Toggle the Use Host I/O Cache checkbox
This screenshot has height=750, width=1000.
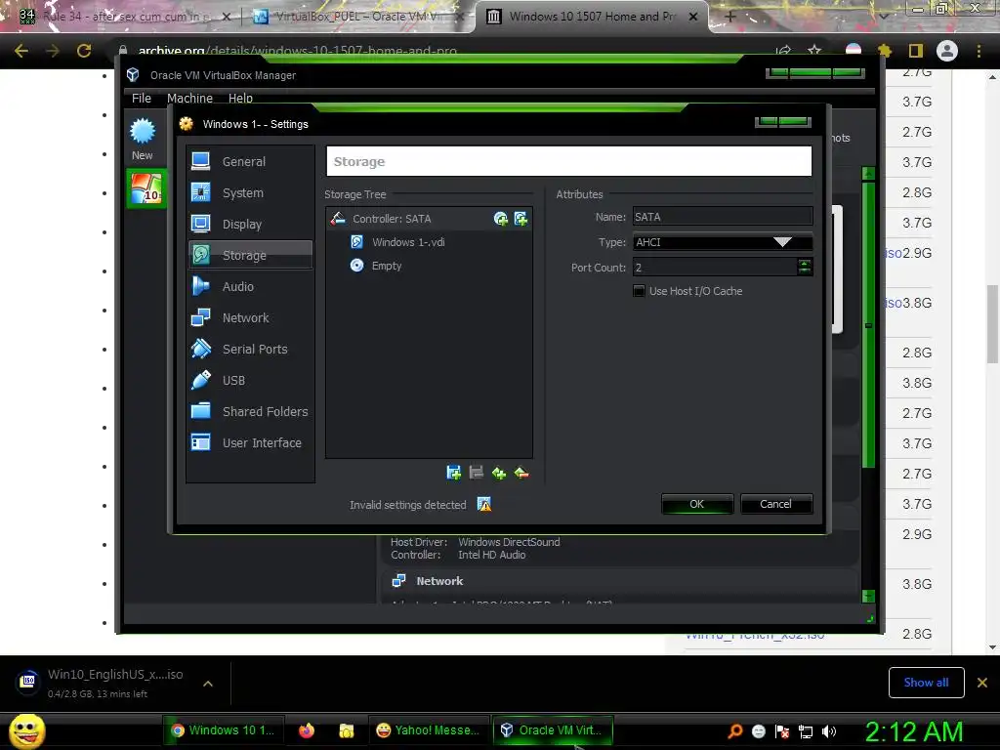(x=639, y=291)
